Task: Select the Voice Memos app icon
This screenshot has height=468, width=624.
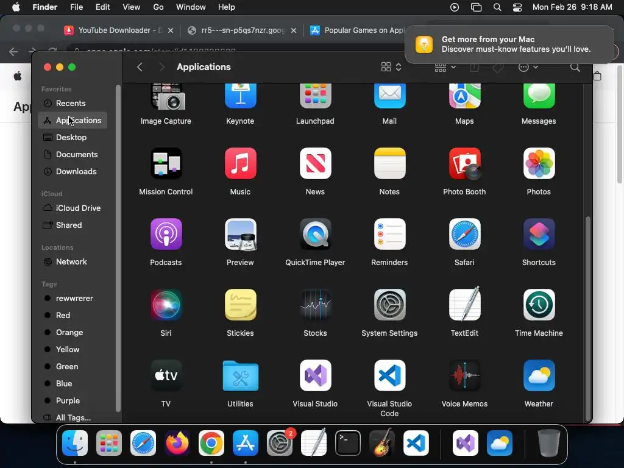Action: pyautogui.click(x=464, y=375)
